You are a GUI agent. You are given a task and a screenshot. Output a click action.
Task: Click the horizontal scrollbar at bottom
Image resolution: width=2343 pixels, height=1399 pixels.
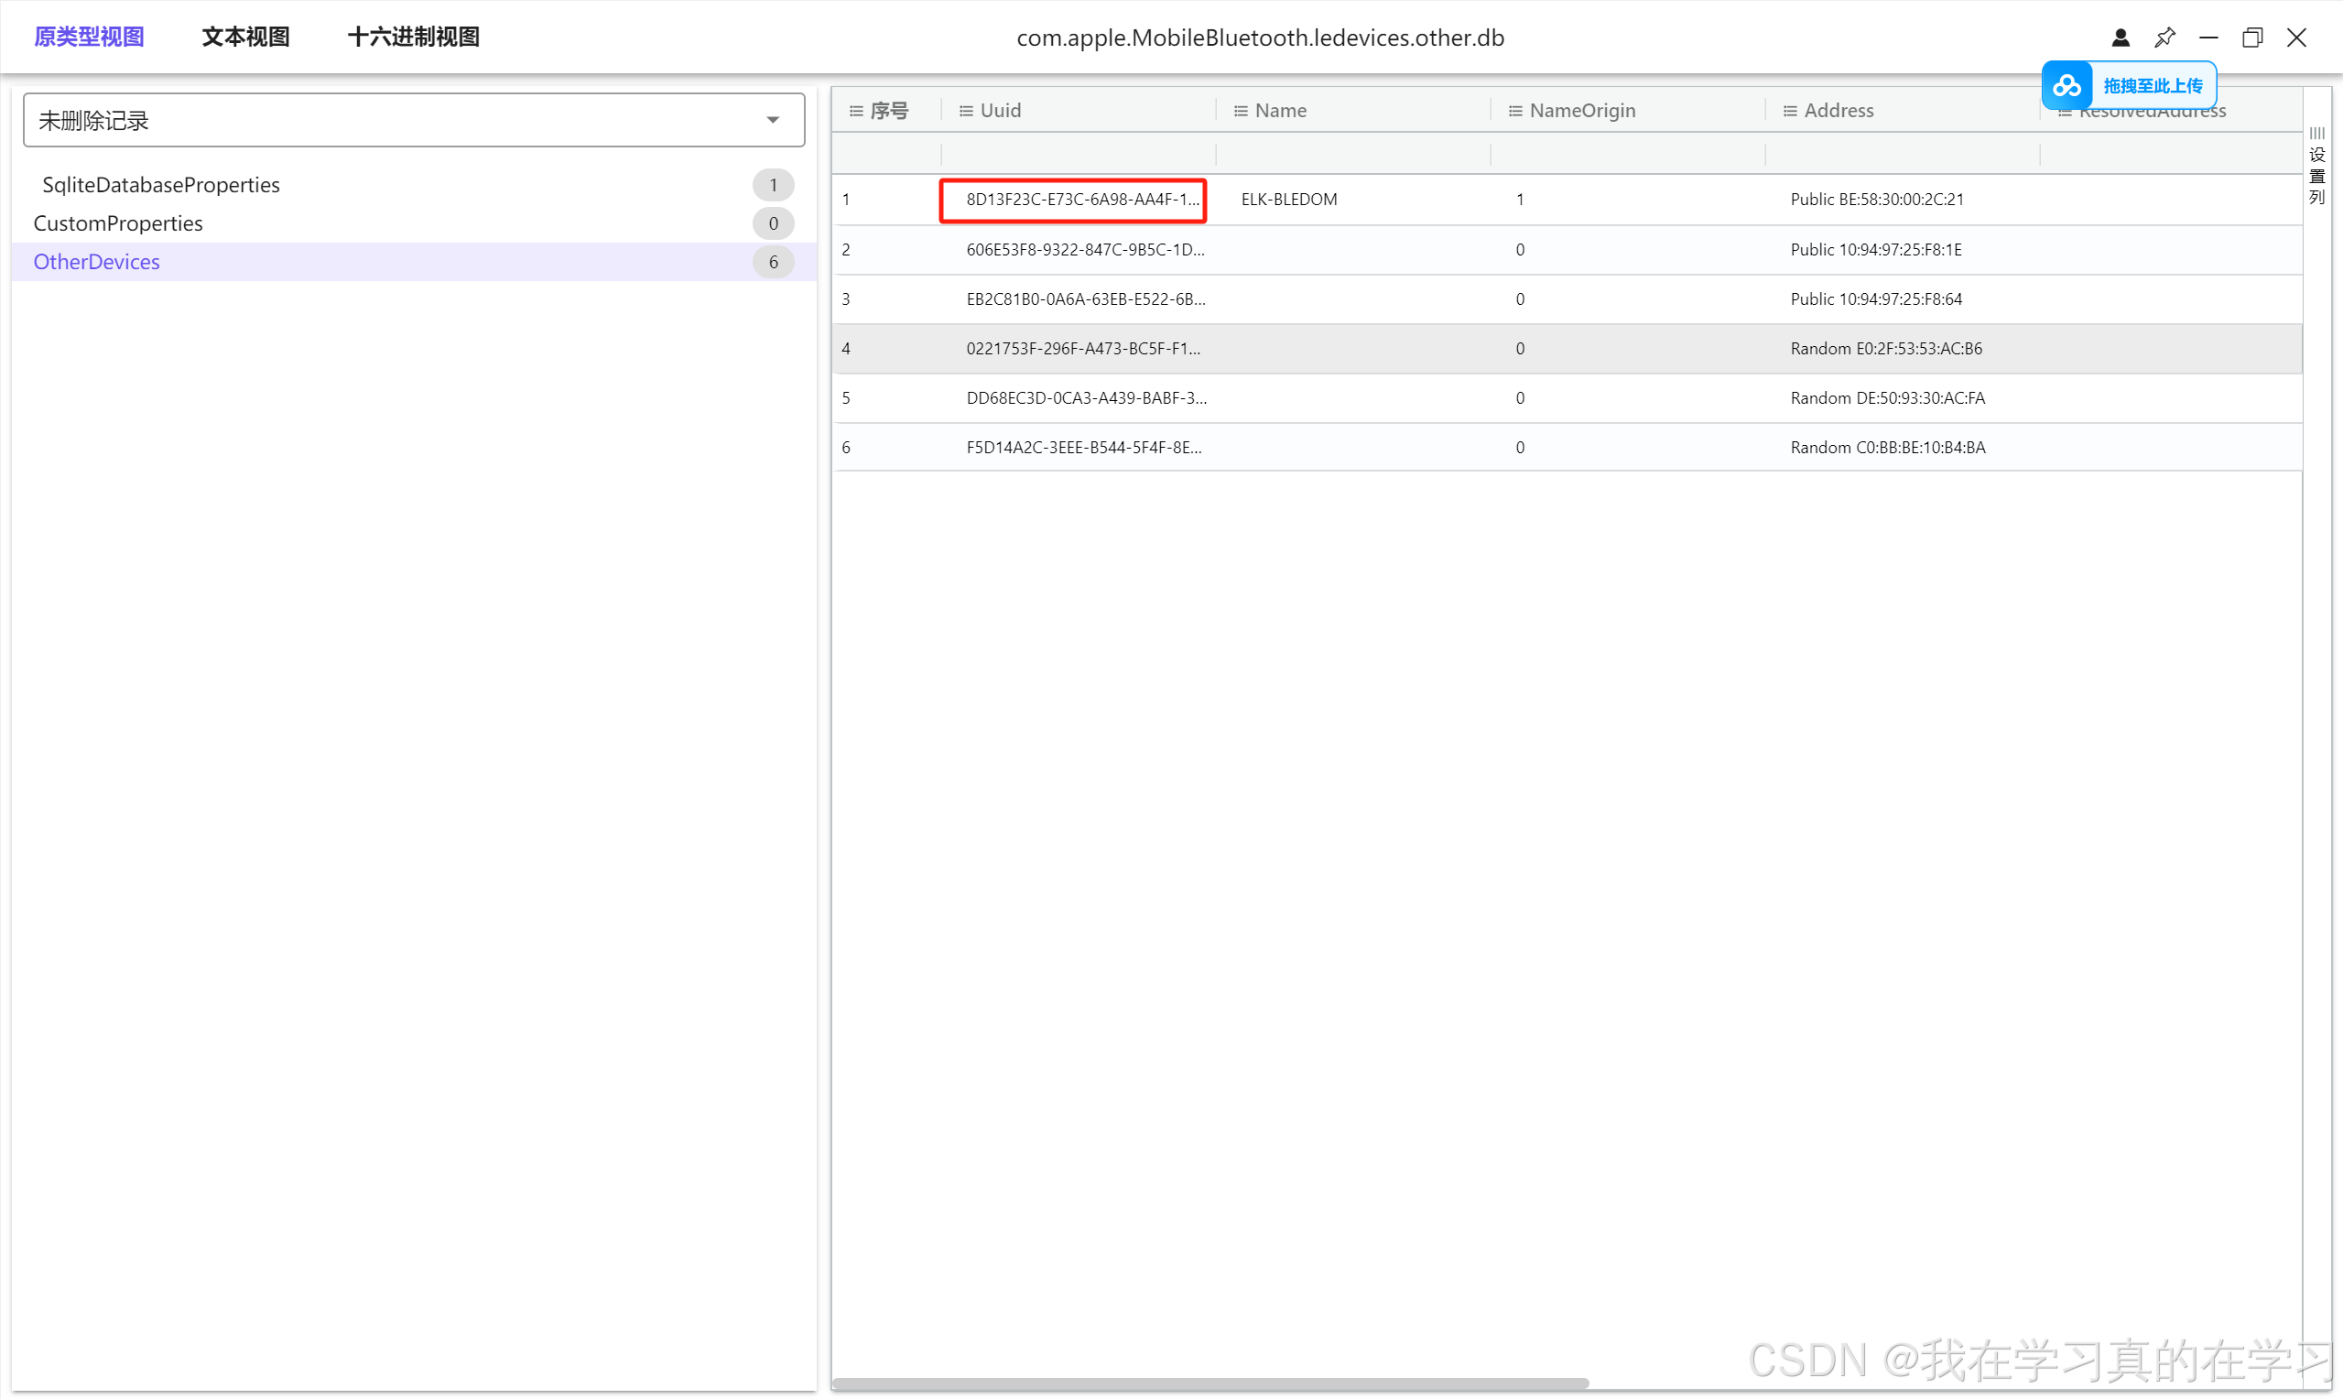coord(1209,1383)
